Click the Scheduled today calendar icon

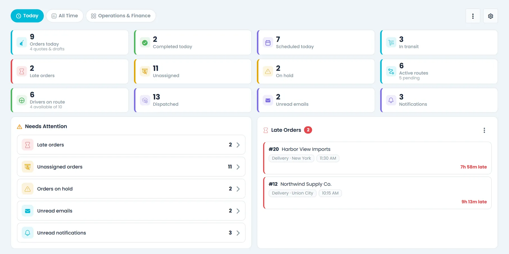click(x=268, y=43)
